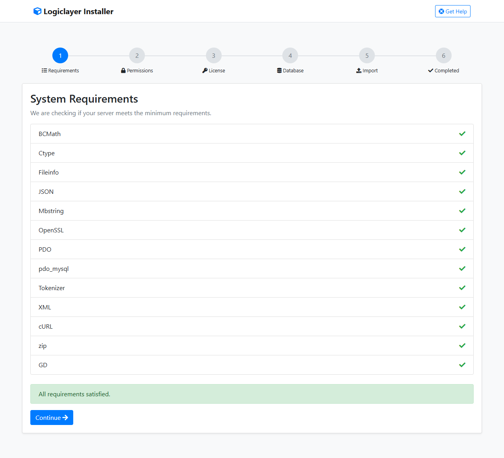Click the JSON requirement text

pos(46,191)
